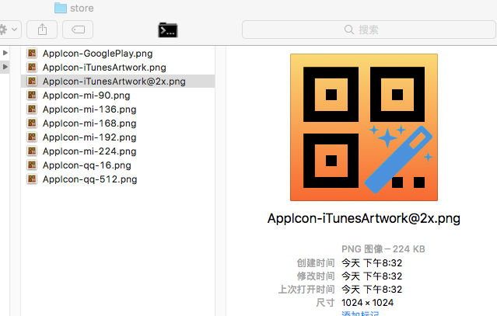
Task: Select AppIcon-iTunesArtwork@2x.png in file list
Action: pyautogui.click(x=117, y=82)
